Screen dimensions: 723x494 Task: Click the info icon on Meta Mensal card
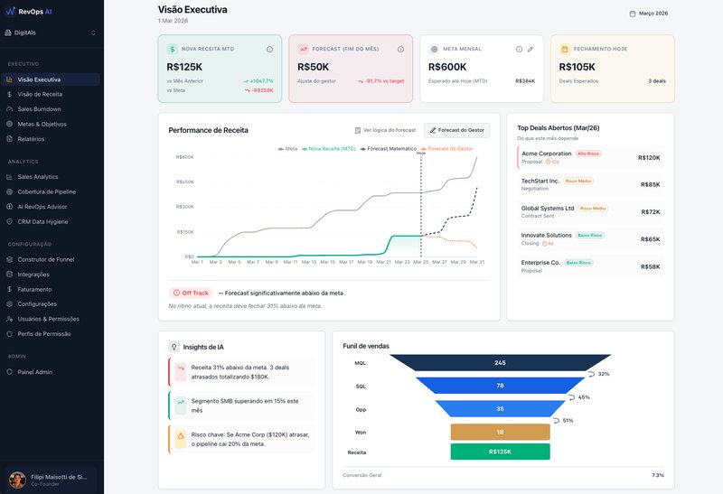coord(519,49)
